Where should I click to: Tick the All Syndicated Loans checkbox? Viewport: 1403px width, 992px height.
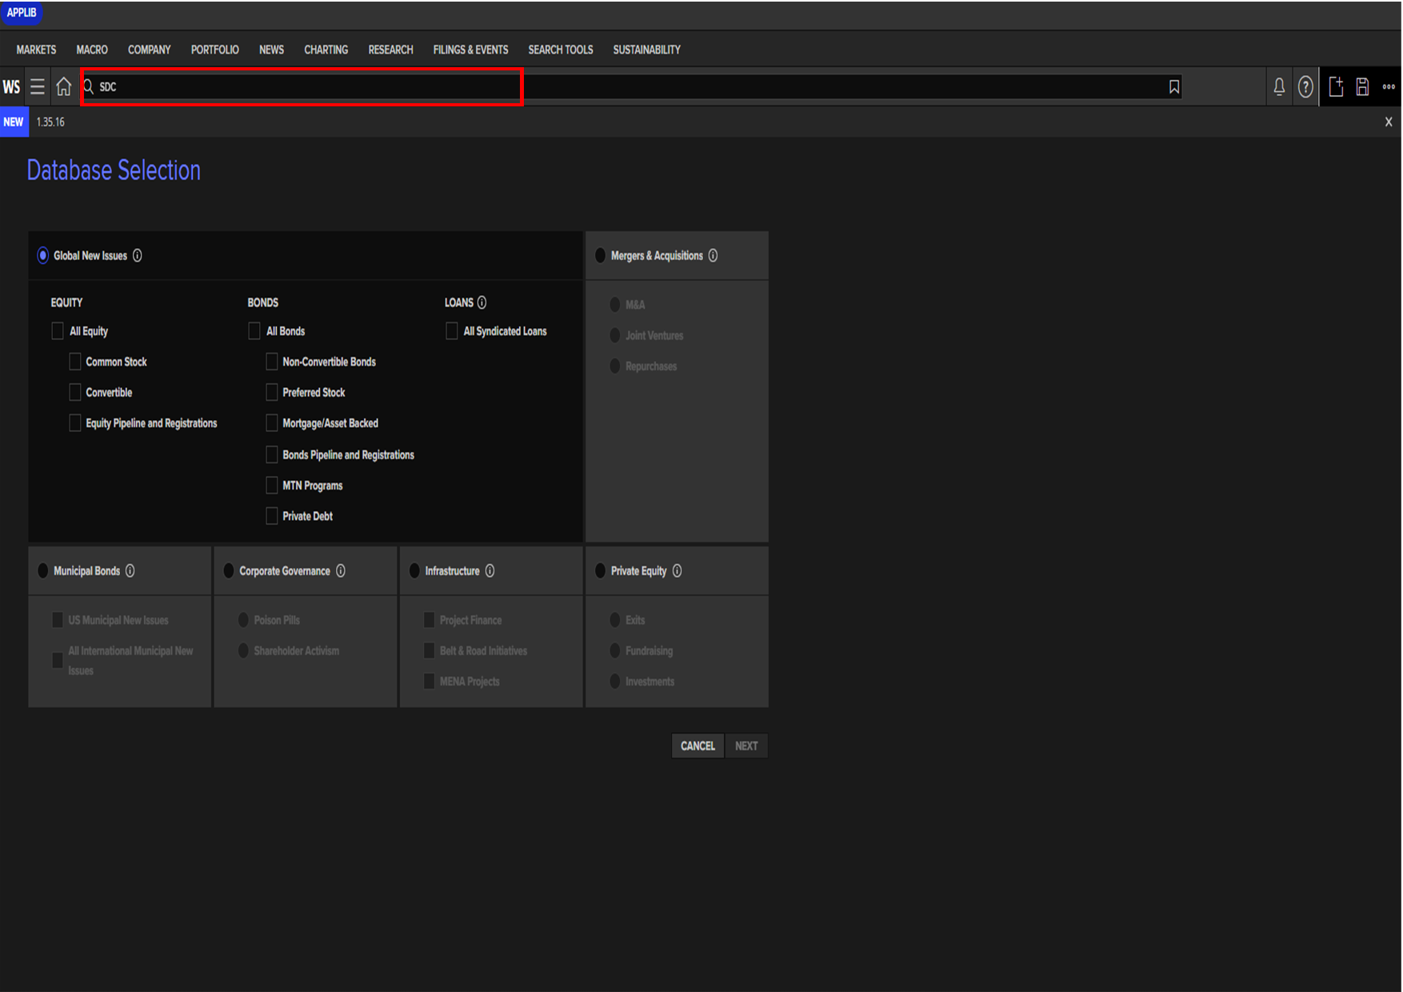[452, 331]
